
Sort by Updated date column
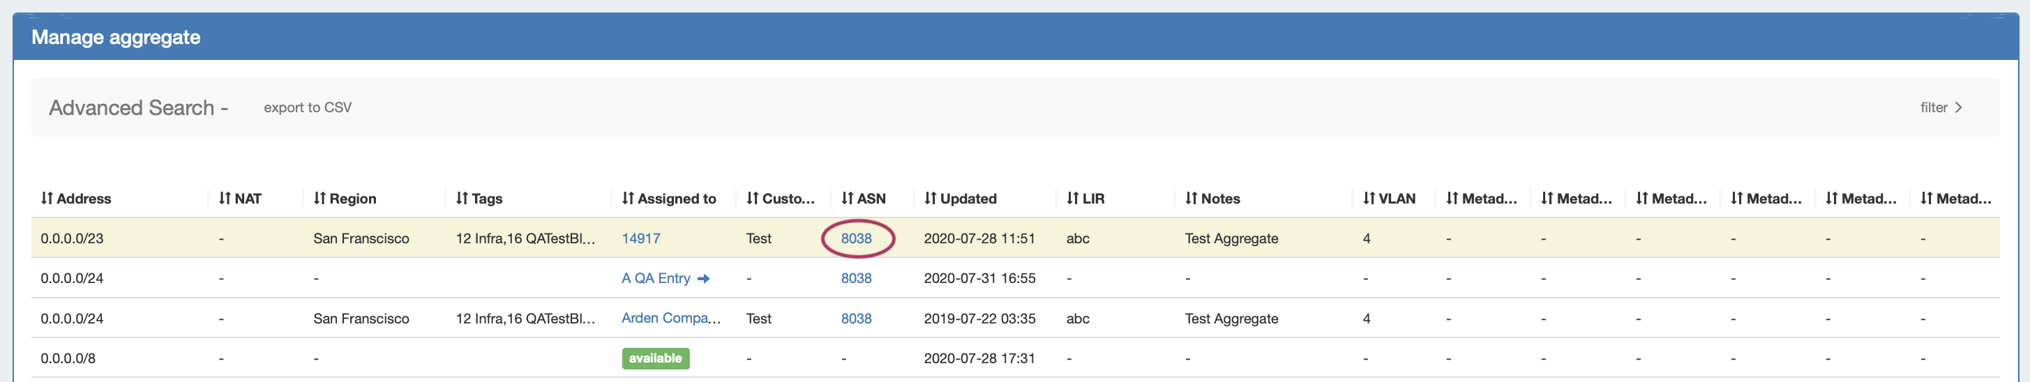(930, 199)
